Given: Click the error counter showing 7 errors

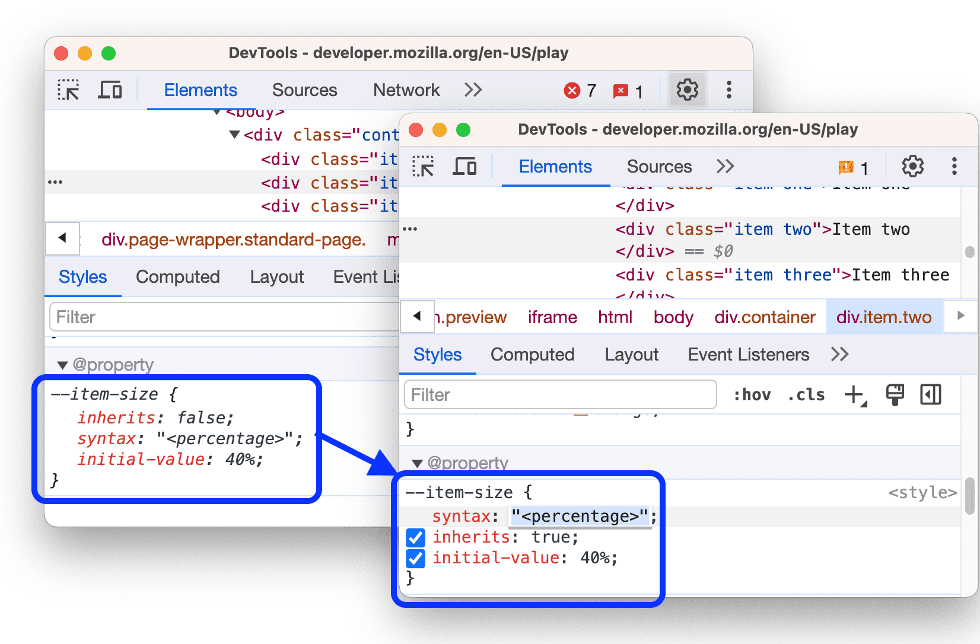Looking at the screenshot, I should [580, 90].
